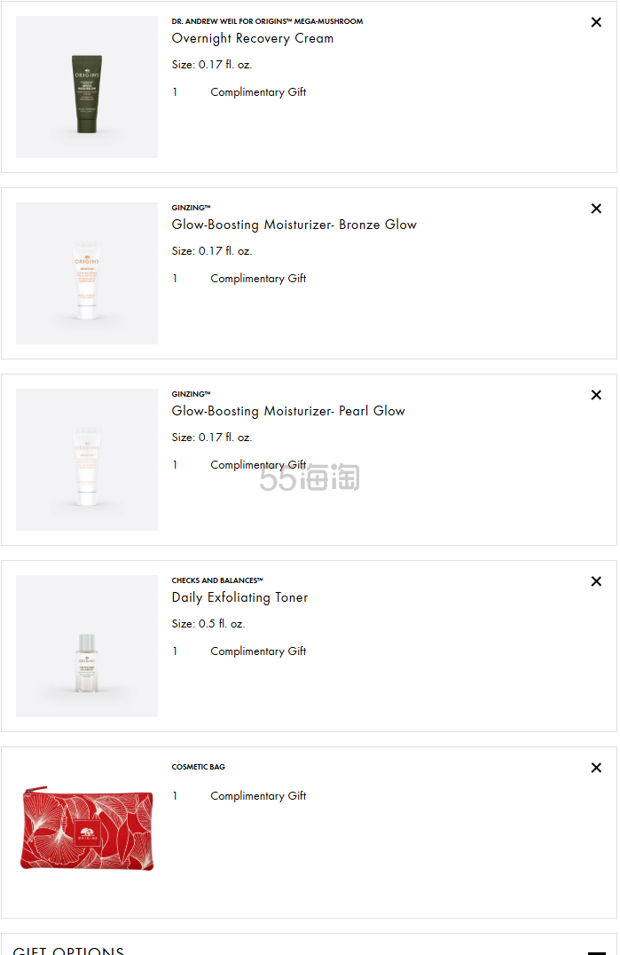The image size is (620, 955).
Task: Click the Checks and Balances brand label
Action: (x=217, y=580)
